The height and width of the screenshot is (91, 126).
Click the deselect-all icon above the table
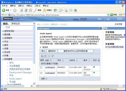pos(46,56)
